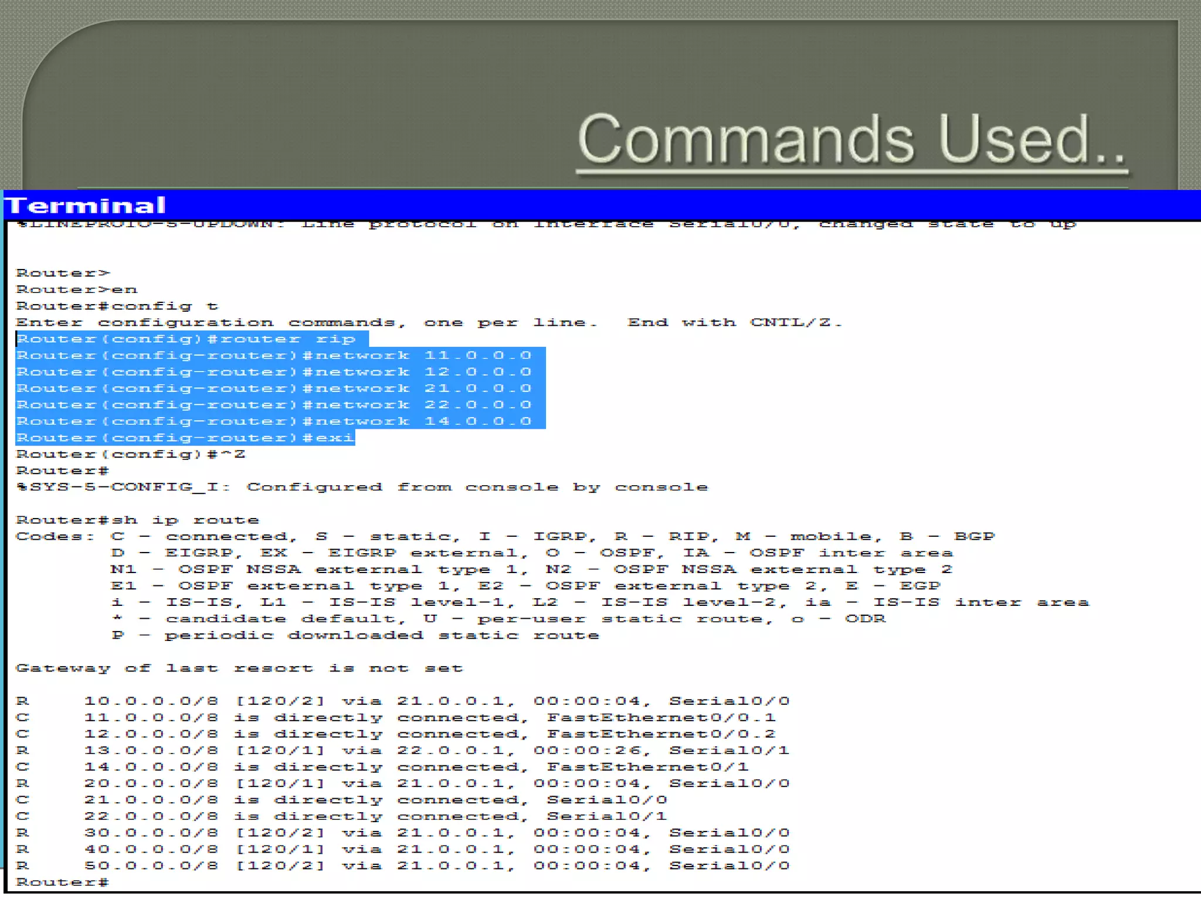This screenshot has height=900, width=1201.
Task: Click the Gateway of last resort line
Action: (x=239, y=669)
